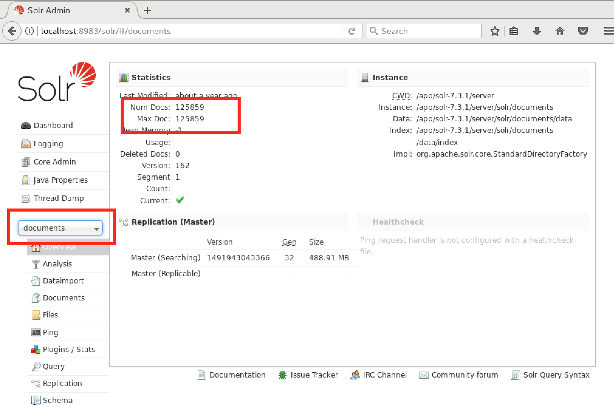Go to the browser home page icon
Image resolution: width=614 pixels, height=407 pixels.
pyautogui.click(x=560, y=31)
